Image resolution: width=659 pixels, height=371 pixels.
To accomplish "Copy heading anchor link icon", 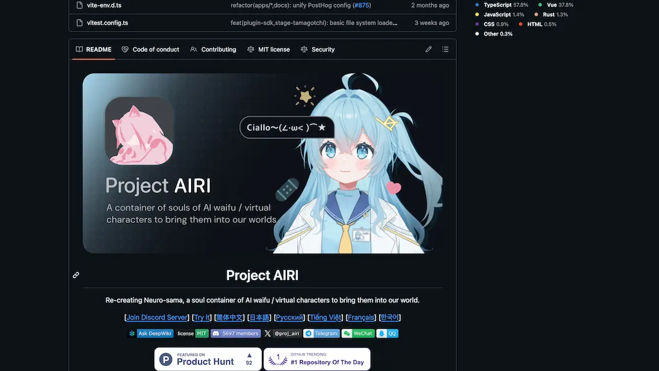I will (x=76, y=275).
